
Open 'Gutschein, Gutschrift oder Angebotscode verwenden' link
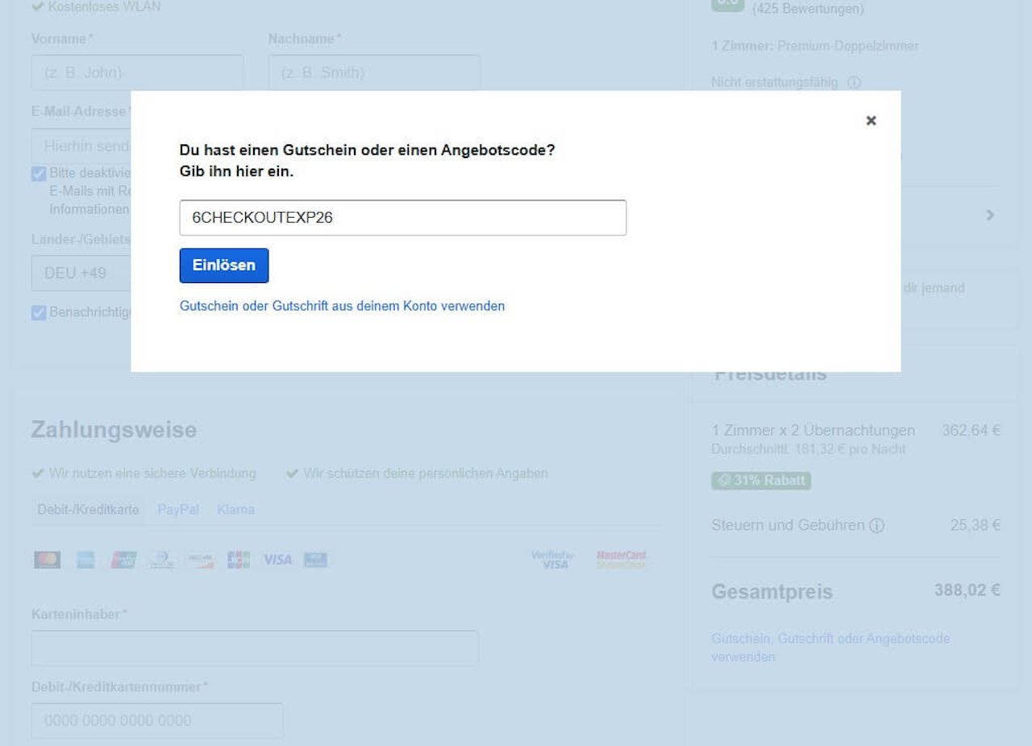pyautogui.click(x=830, y=648)
